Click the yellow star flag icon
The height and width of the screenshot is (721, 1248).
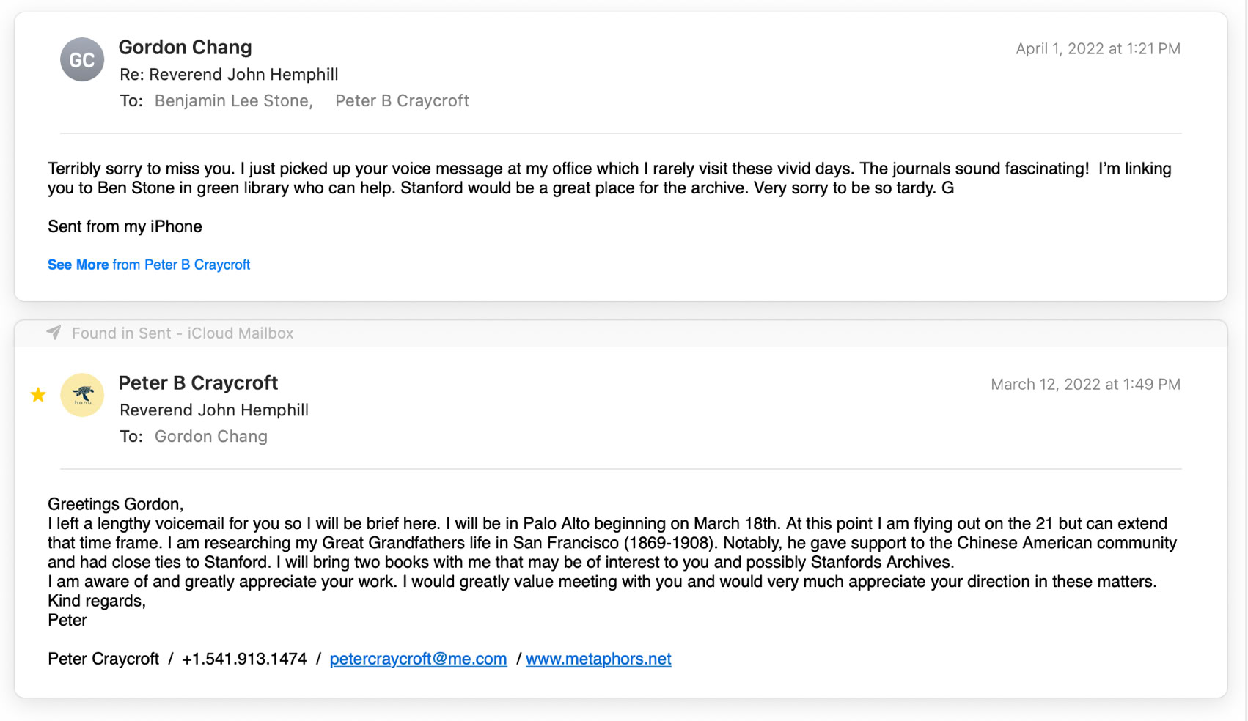coord(38,396)
